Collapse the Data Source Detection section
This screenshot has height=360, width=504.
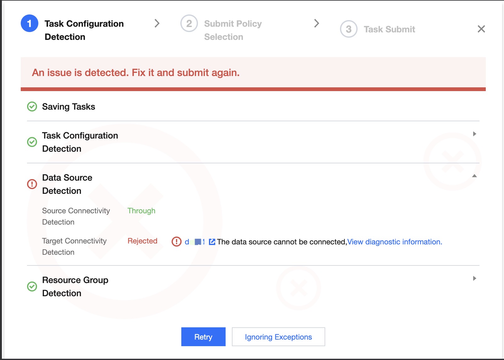coord(474,176)
